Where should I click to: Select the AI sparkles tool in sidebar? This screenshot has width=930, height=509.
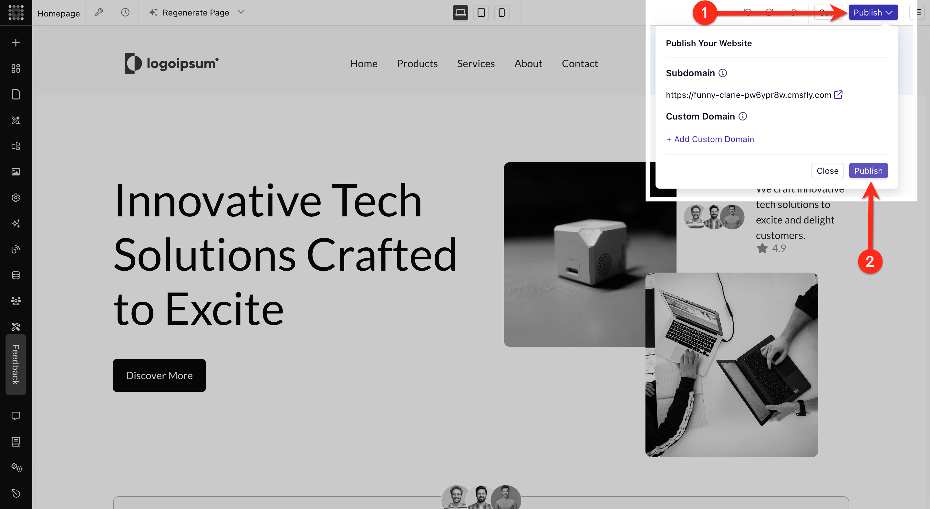pos(15,223)
